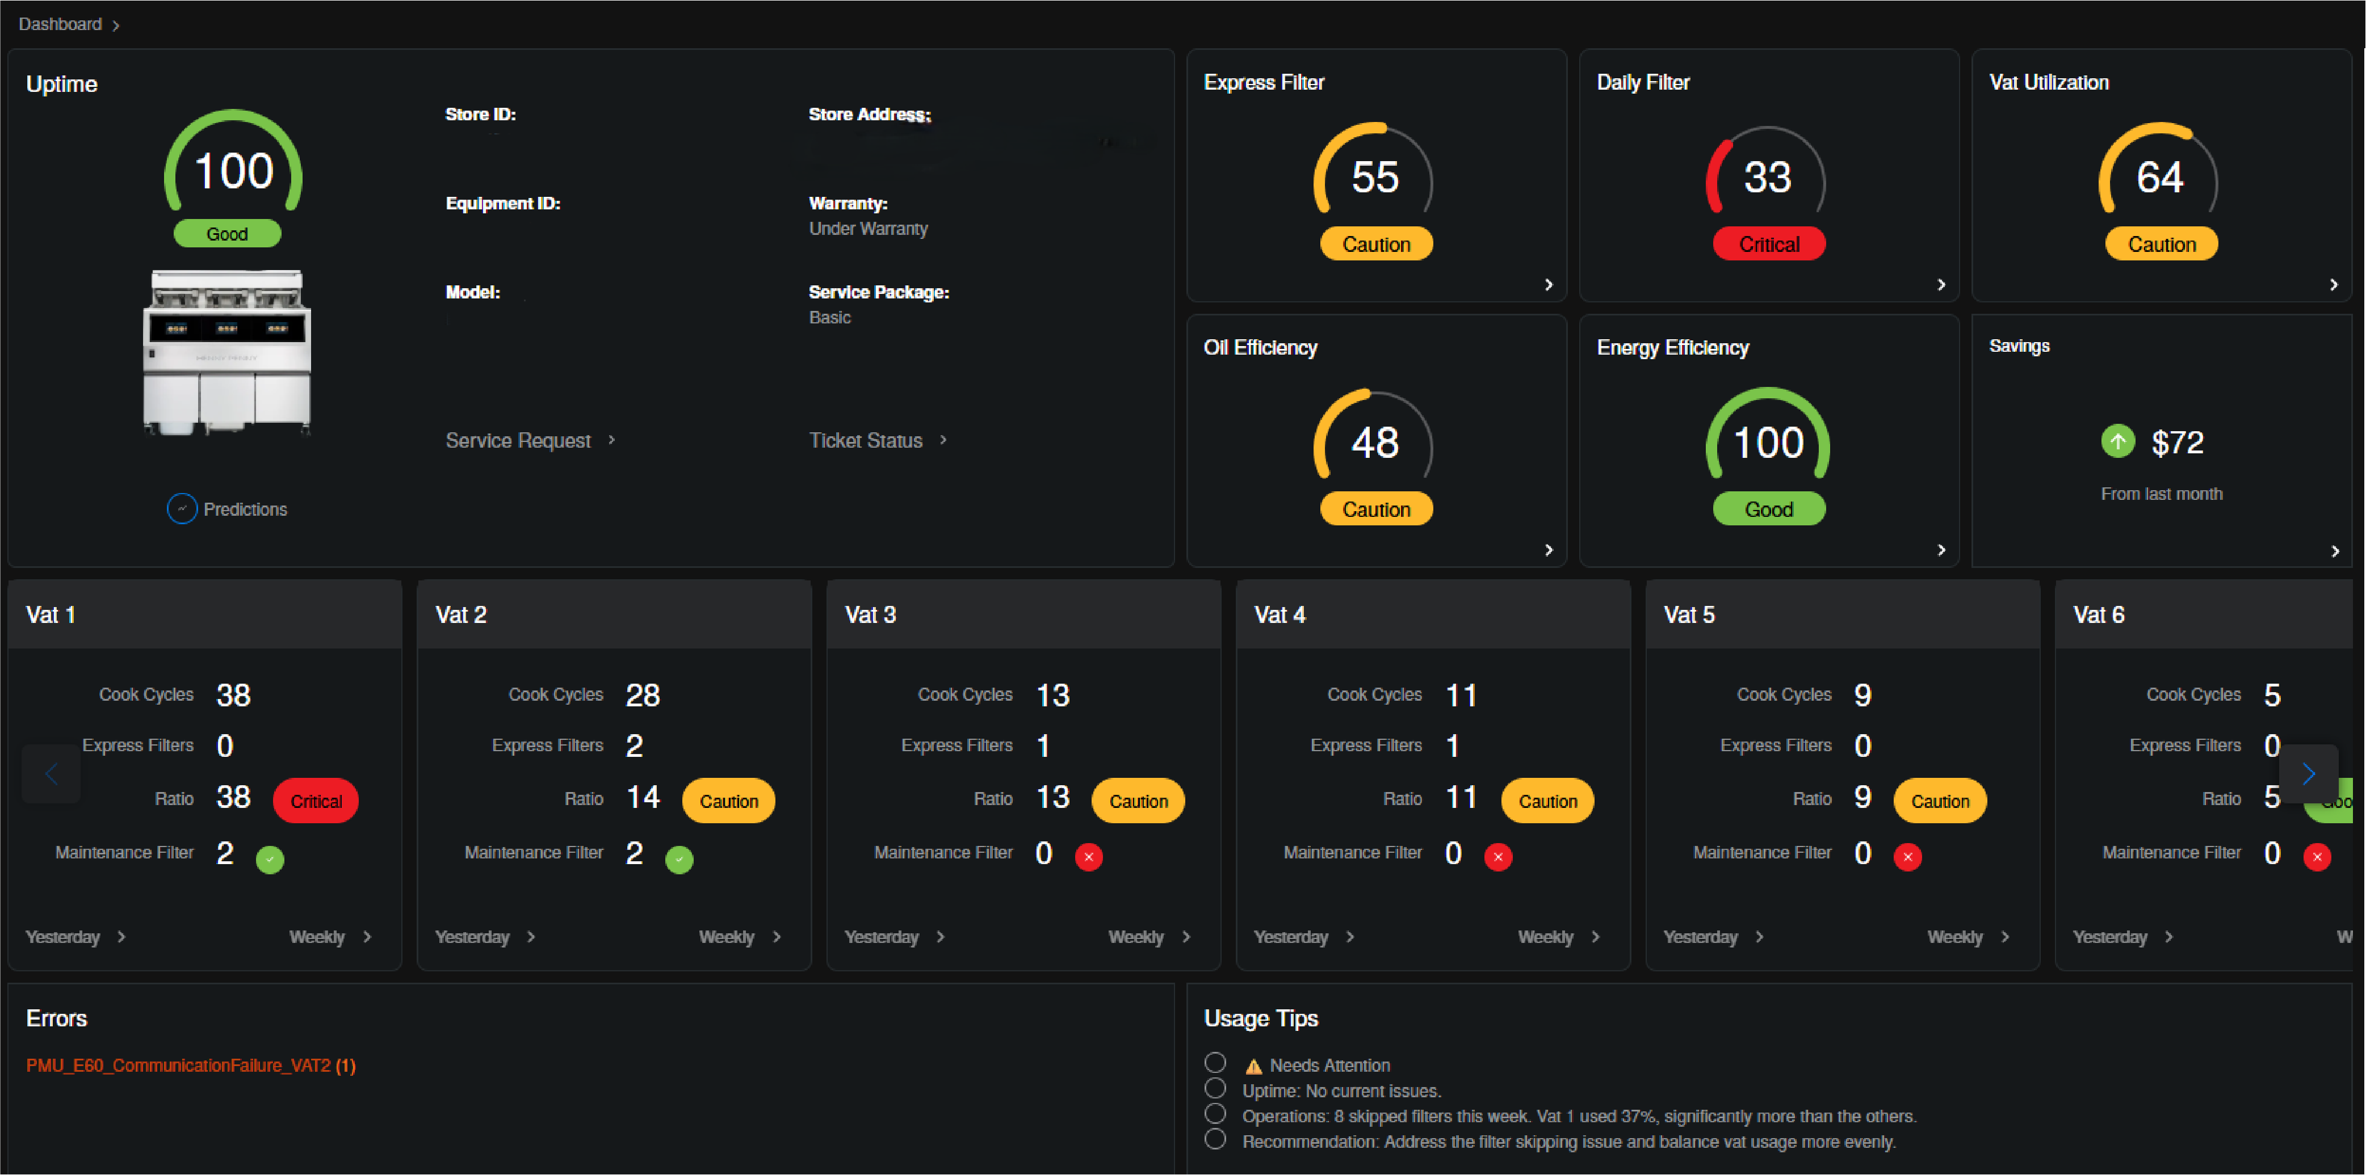This screenshot has height=1175, width=2366.
Task: Select the Needs Attention radio button
Action: coord(1215,1063)
